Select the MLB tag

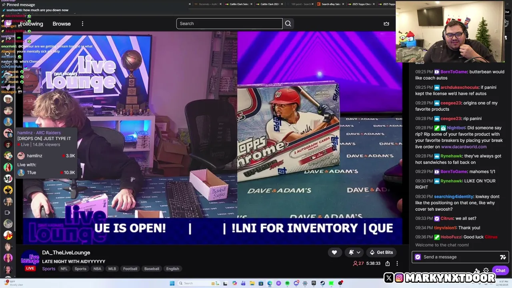(112, 269)
